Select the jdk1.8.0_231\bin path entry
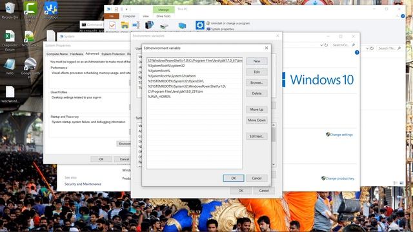The height and width of the screenshot is (232, 413). click(x=194, y=92)
